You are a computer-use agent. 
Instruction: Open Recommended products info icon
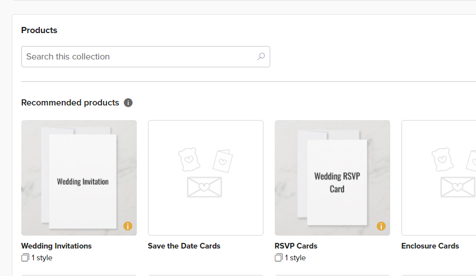pyautogui.click(x=128, y=103)
